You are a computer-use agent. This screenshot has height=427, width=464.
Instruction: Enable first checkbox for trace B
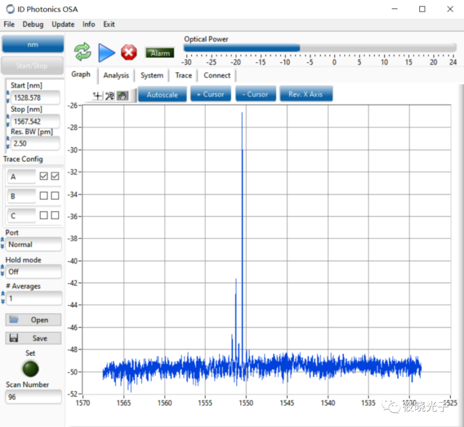tap(43, 196)
